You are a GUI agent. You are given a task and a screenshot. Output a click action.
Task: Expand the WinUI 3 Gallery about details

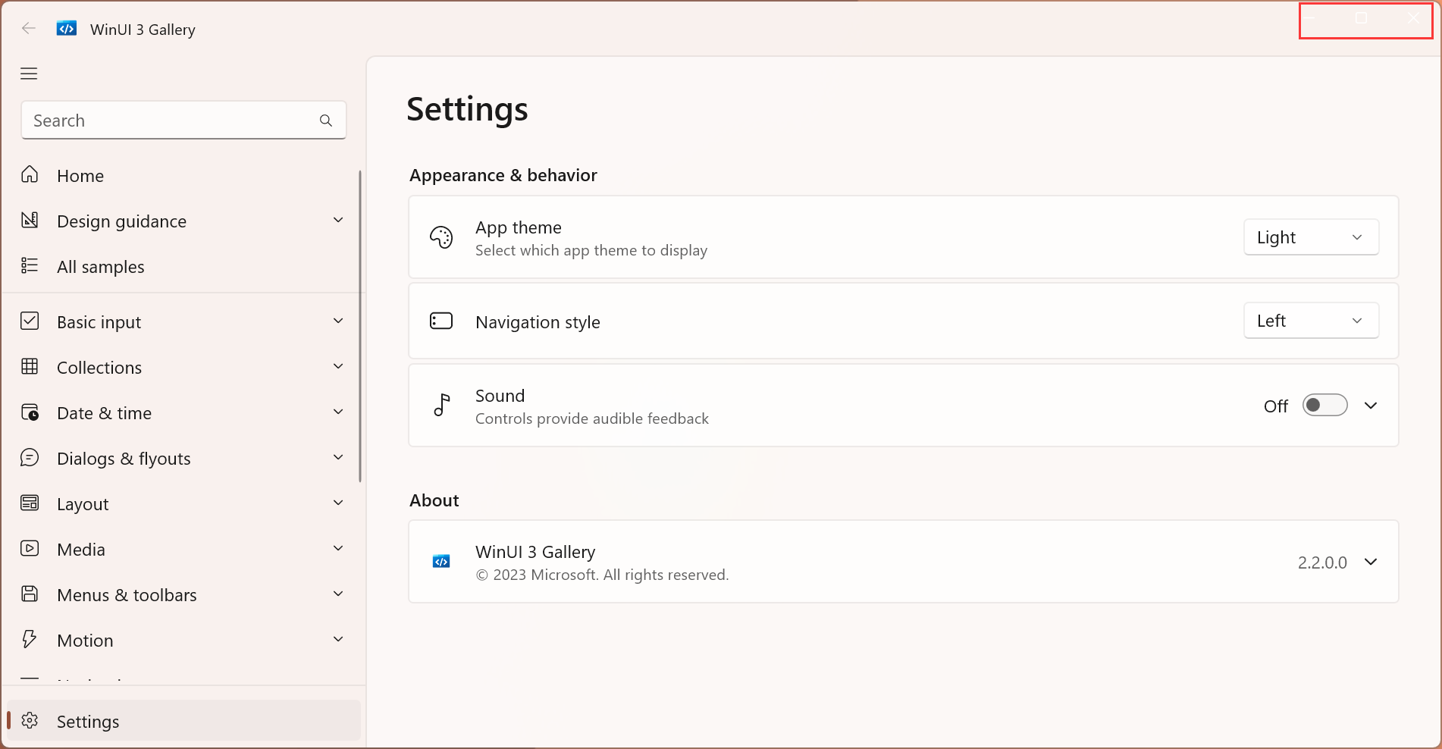coord(1371,562)
